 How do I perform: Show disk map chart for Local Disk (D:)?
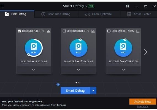point(93,31)
